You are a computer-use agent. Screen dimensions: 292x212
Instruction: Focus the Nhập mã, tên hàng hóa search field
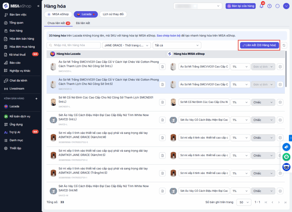pyautogui.click(x=74, y=45)
